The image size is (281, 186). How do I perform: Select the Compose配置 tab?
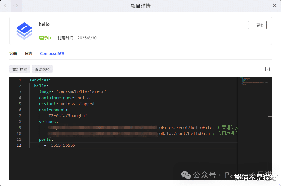tap(52, 54)
